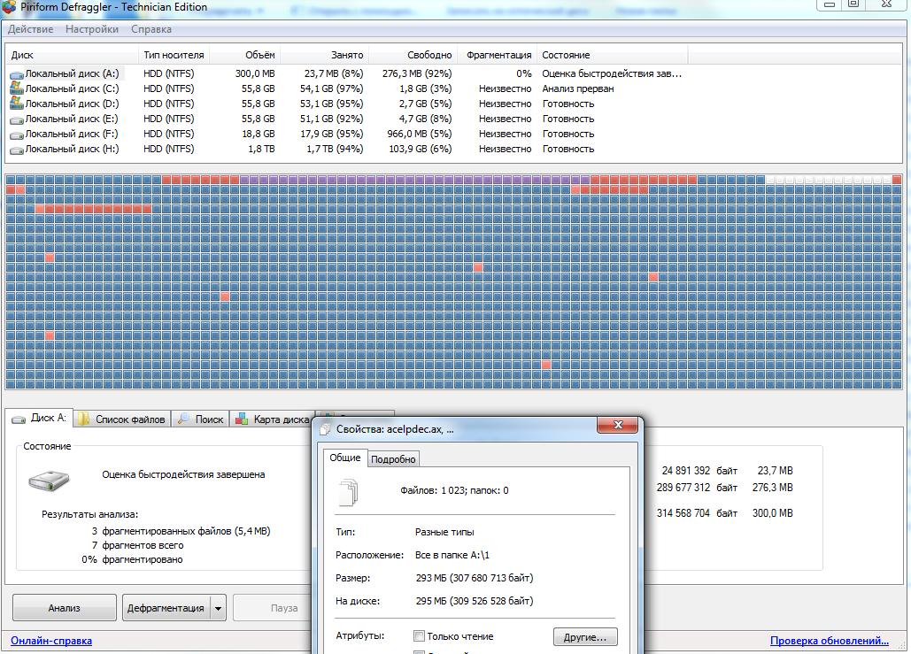911x654 pixels.
Task: Click the Defraggler app icon in title bar
Action: pos(9,7)
